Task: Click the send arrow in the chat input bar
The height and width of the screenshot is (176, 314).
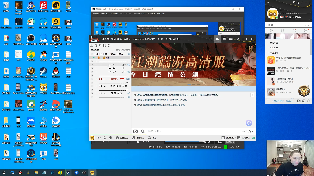Action: [x=243, y=131]
